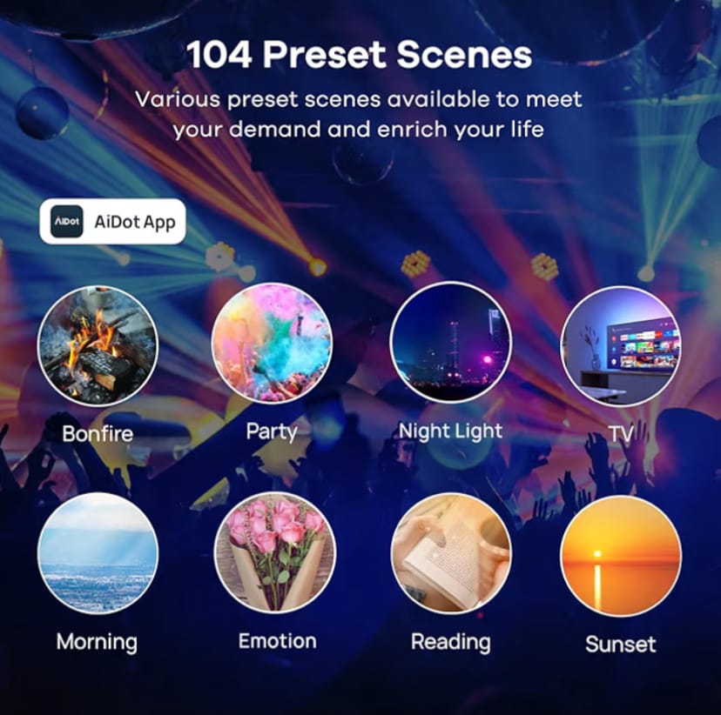
Task: Choose the Party scene thumbnail
Action: click(x=272, y=343)
